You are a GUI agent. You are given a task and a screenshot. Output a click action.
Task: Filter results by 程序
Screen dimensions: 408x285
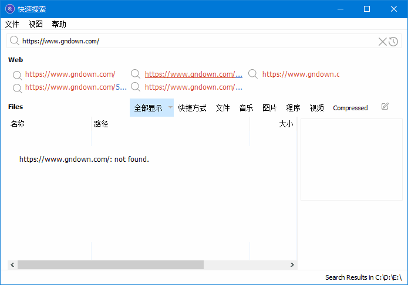click(x=293, y=108)
